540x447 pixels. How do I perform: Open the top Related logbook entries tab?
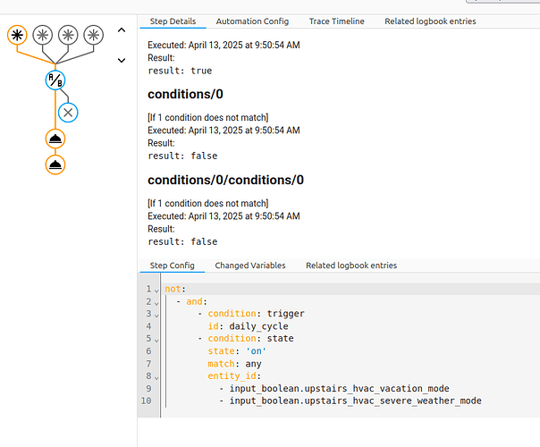[430, 21]
